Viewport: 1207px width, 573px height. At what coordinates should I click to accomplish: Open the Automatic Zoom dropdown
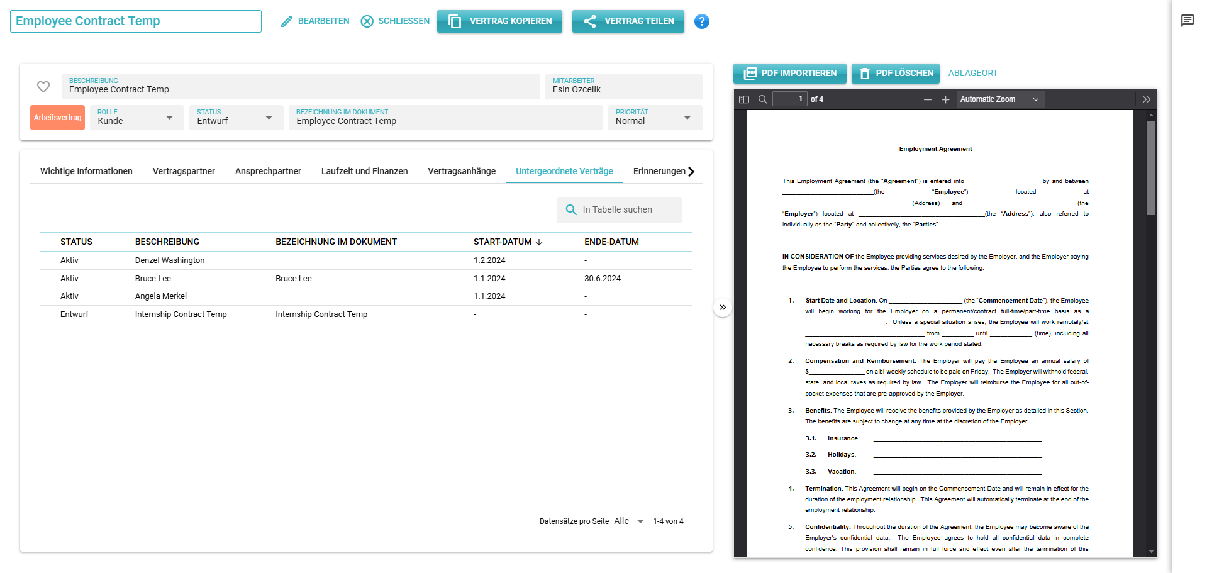click(x=999, y=99)
